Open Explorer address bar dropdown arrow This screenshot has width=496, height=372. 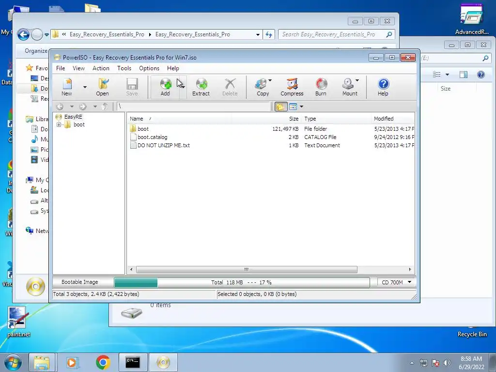pos(258,34)
